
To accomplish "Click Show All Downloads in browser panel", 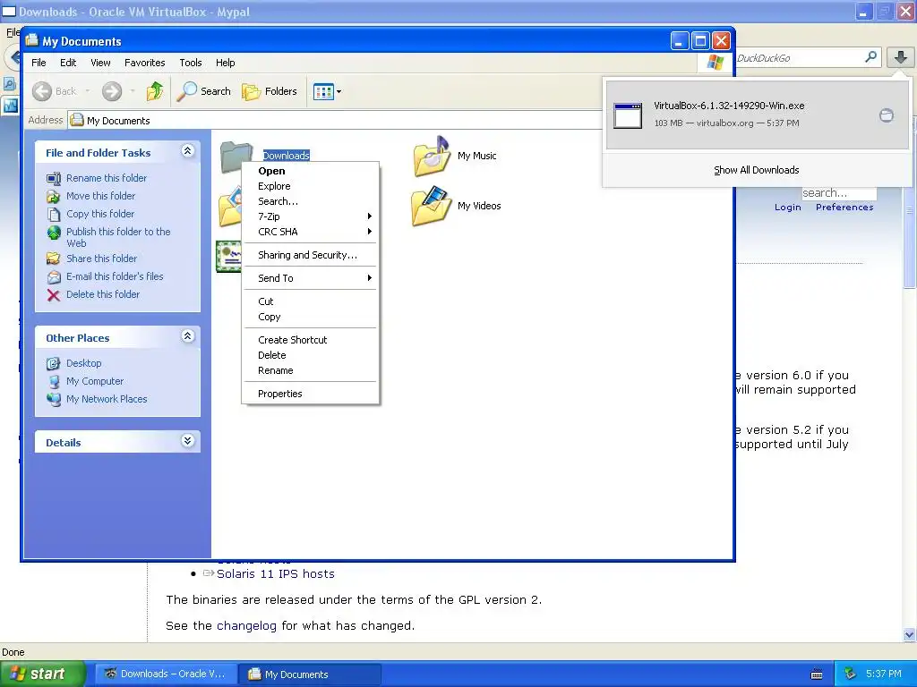I will 756,170.
